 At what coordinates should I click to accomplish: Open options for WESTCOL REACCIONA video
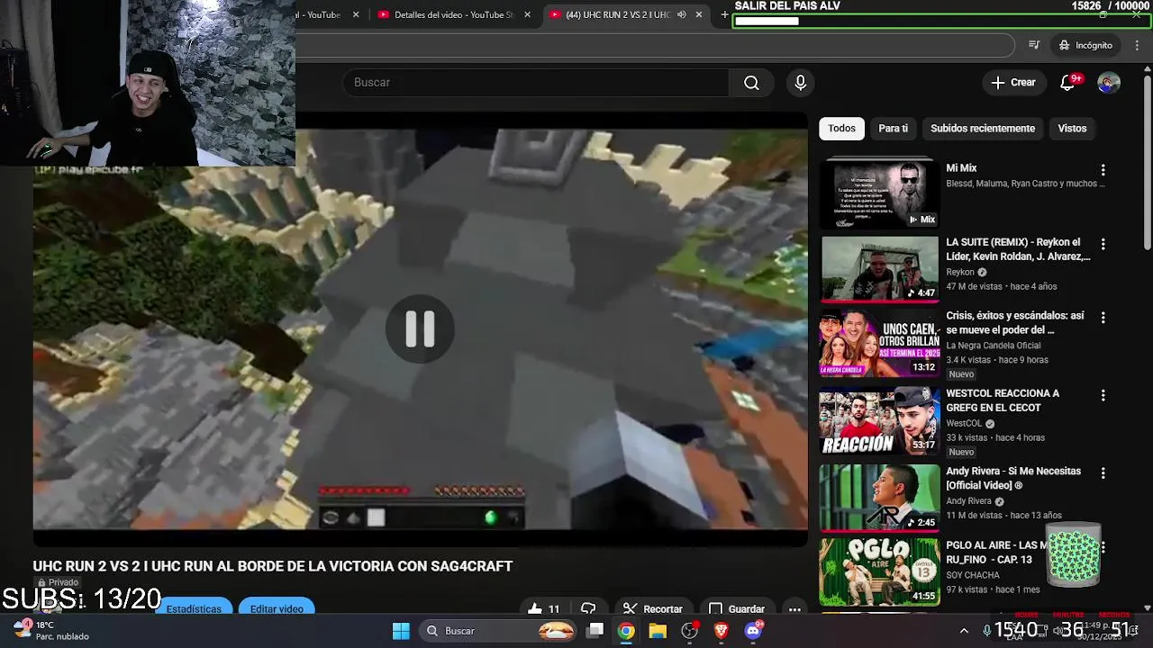(1103, 395)
